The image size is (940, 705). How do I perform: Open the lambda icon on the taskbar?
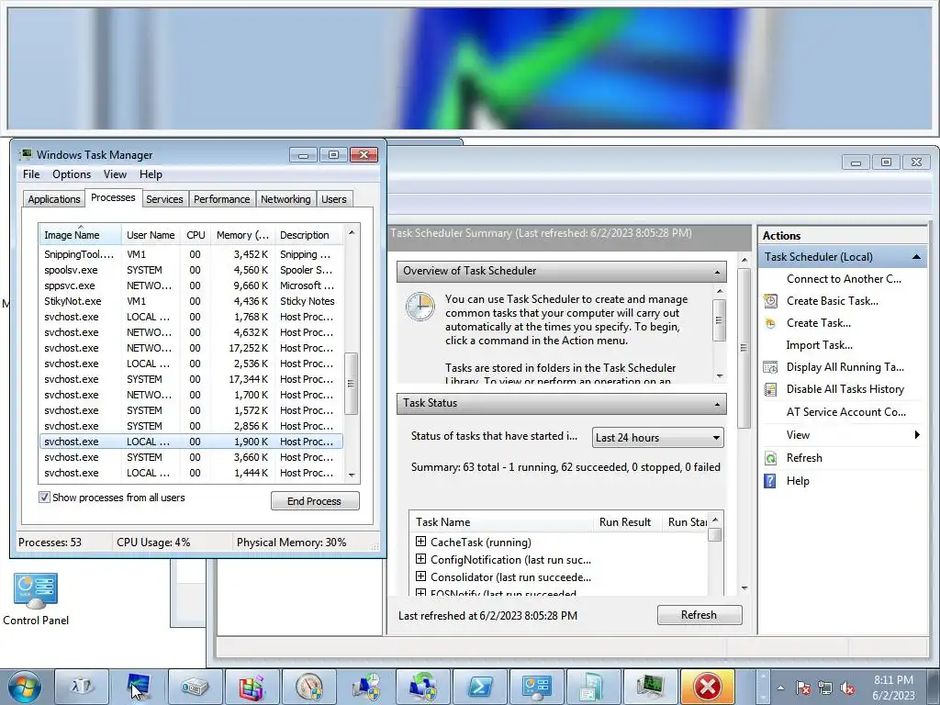[82, 687]
